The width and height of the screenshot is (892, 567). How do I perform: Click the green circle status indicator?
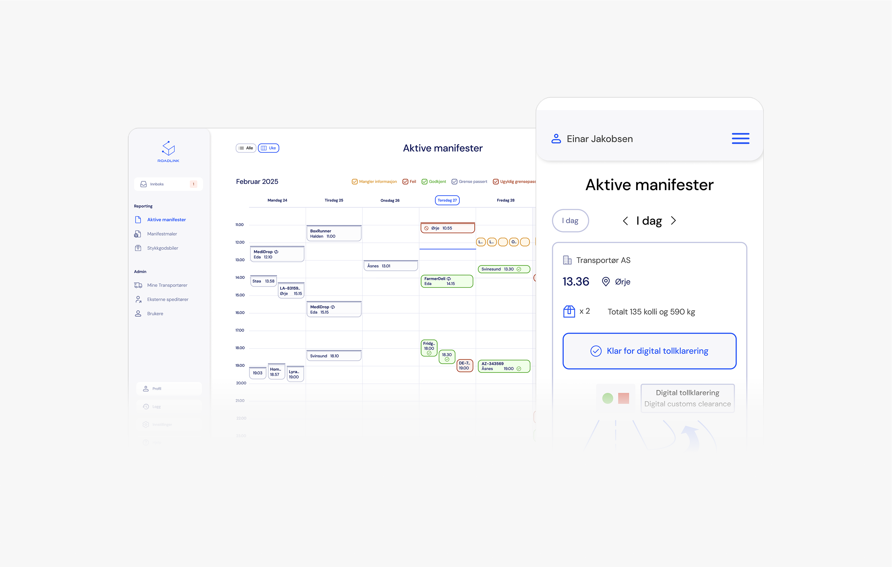click(607, 398)
